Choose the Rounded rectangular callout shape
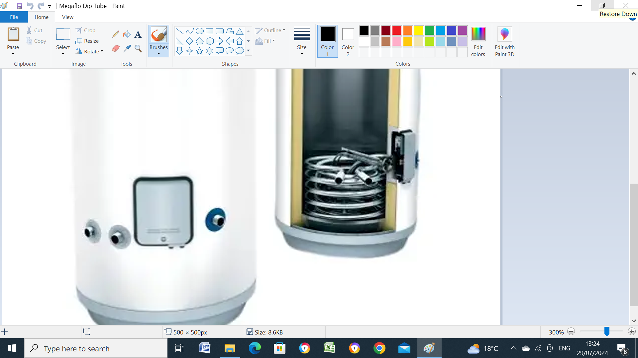Viewport: 638px width, 358px height. 219,51
